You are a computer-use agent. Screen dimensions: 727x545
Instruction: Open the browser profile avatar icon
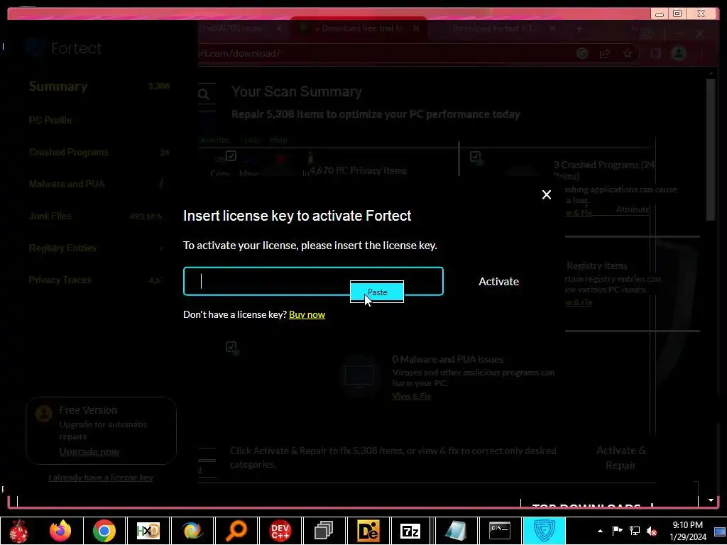[x=679, y=53]
